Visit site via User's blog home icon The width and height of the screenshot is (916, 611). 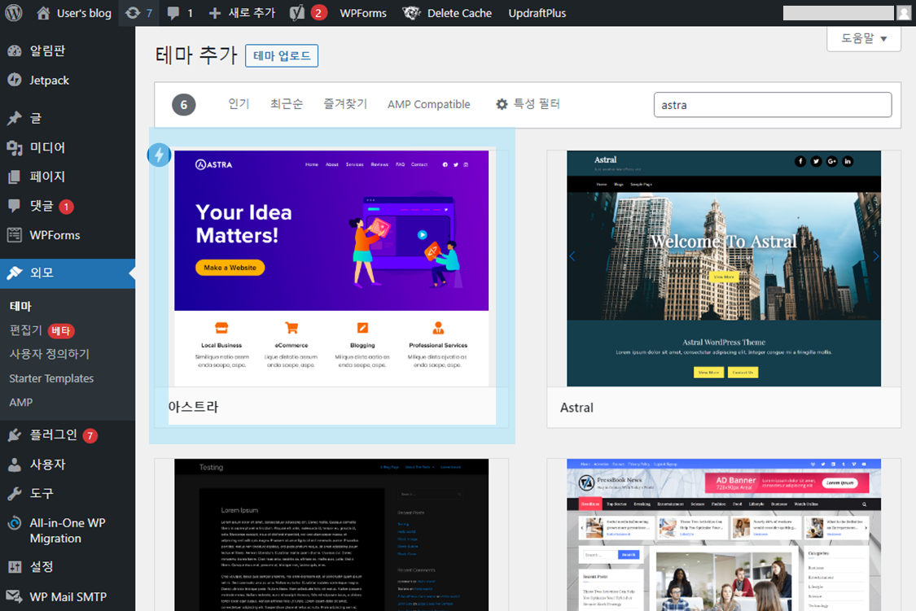click(43, 13)
